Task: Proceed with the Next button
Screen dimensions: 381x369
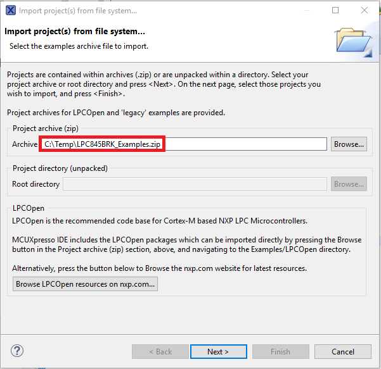Action: pyautogui.click(x=218, y=352)
